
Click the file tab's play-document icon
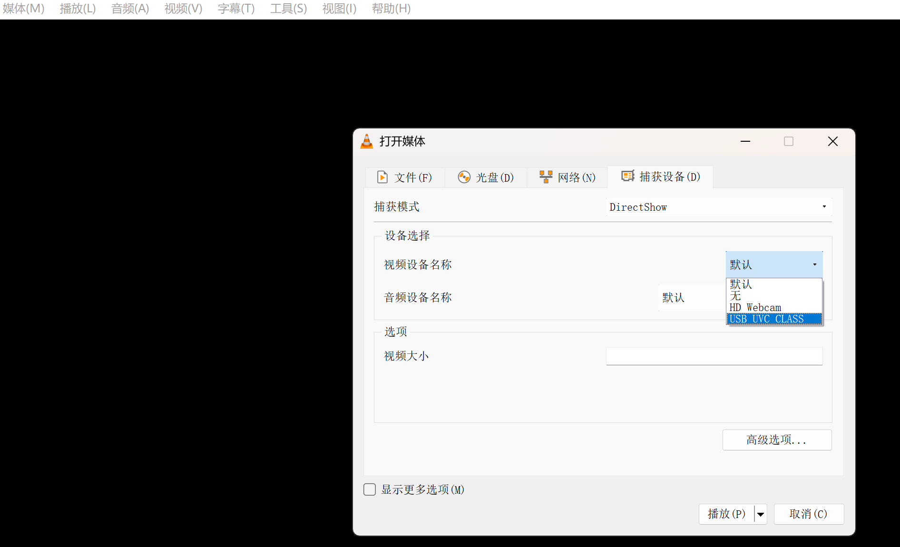[x=382, y=177]
